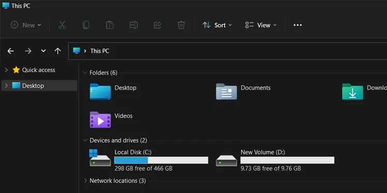Click the Desktop icon in navigation pane
Viewport: 387px width, 193px height.
click(16, 85)
